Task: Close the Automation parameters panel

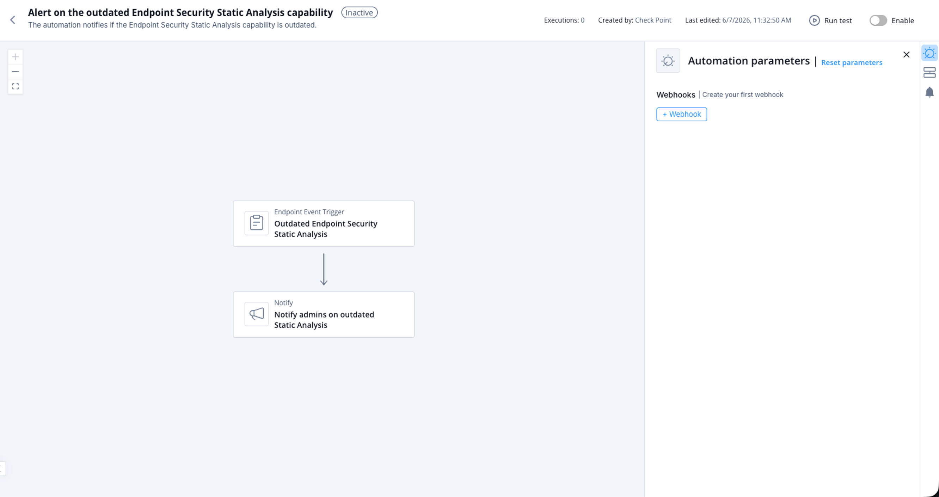Action: (906, 55)
